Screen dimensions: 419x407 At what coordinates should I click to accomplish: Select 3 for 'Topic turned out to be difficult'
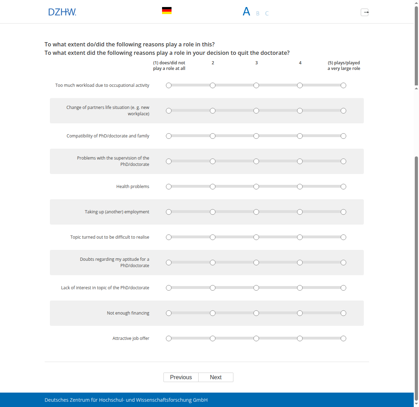256,237
